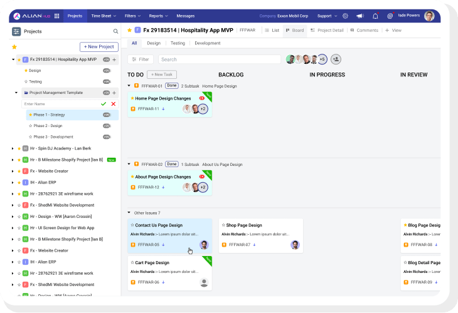Confirm new name with green checkmark
Viewport: 458px width, 313px height.
[104, 104]
